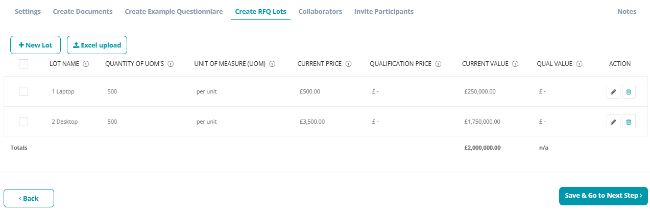Switch to the Collaborators tab
Image resolution: width=650 pixels, height=213 pixels.
320,11
